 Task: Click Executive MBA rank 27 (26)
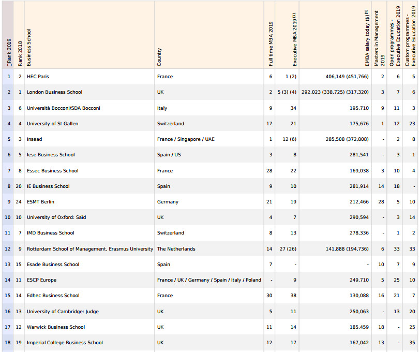(x=288, y=249)
